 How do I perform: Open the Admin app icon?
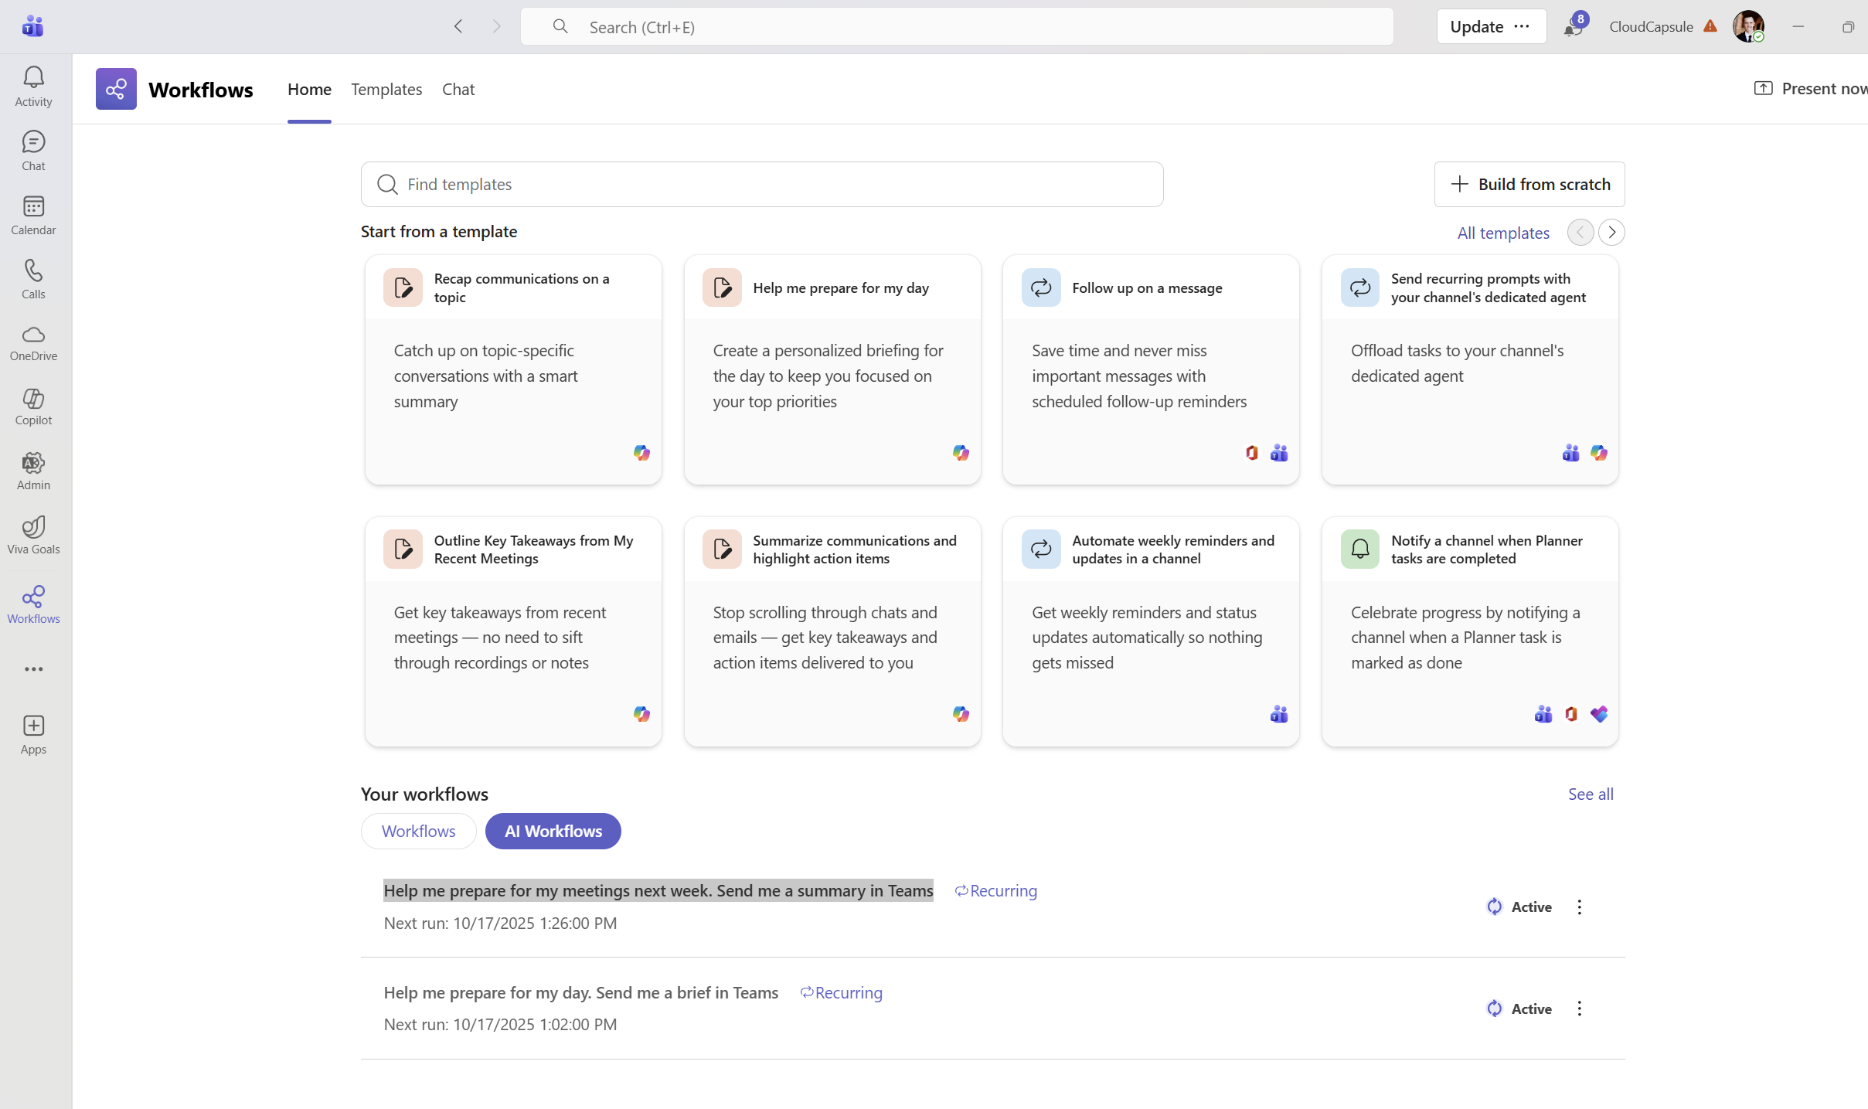pos(33,471)
